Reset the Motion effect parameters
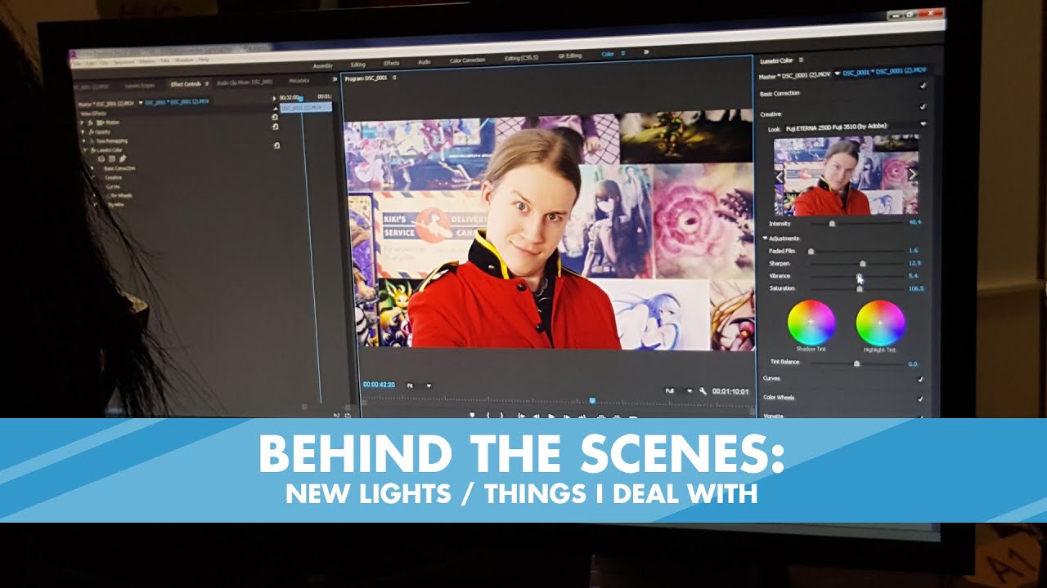Viewport: 1047px width, 588px height. pyautogui.click(x=275, y=118)
